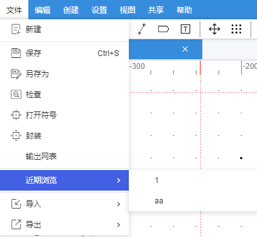The height and width of the screenshot is (237, 257).
Task: Open the 近期浏览 submenu
Action: point(64,180)
